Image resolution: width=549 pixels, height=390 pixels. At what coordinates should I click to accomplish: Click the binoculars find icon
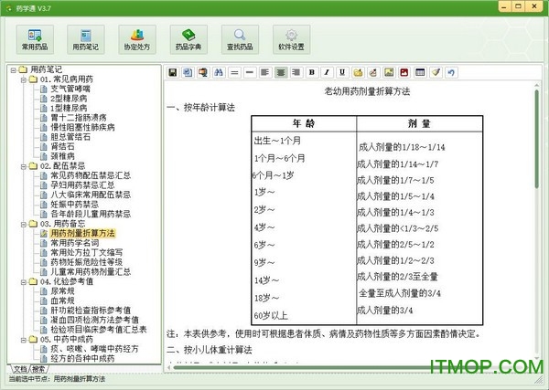click(218, 71)
